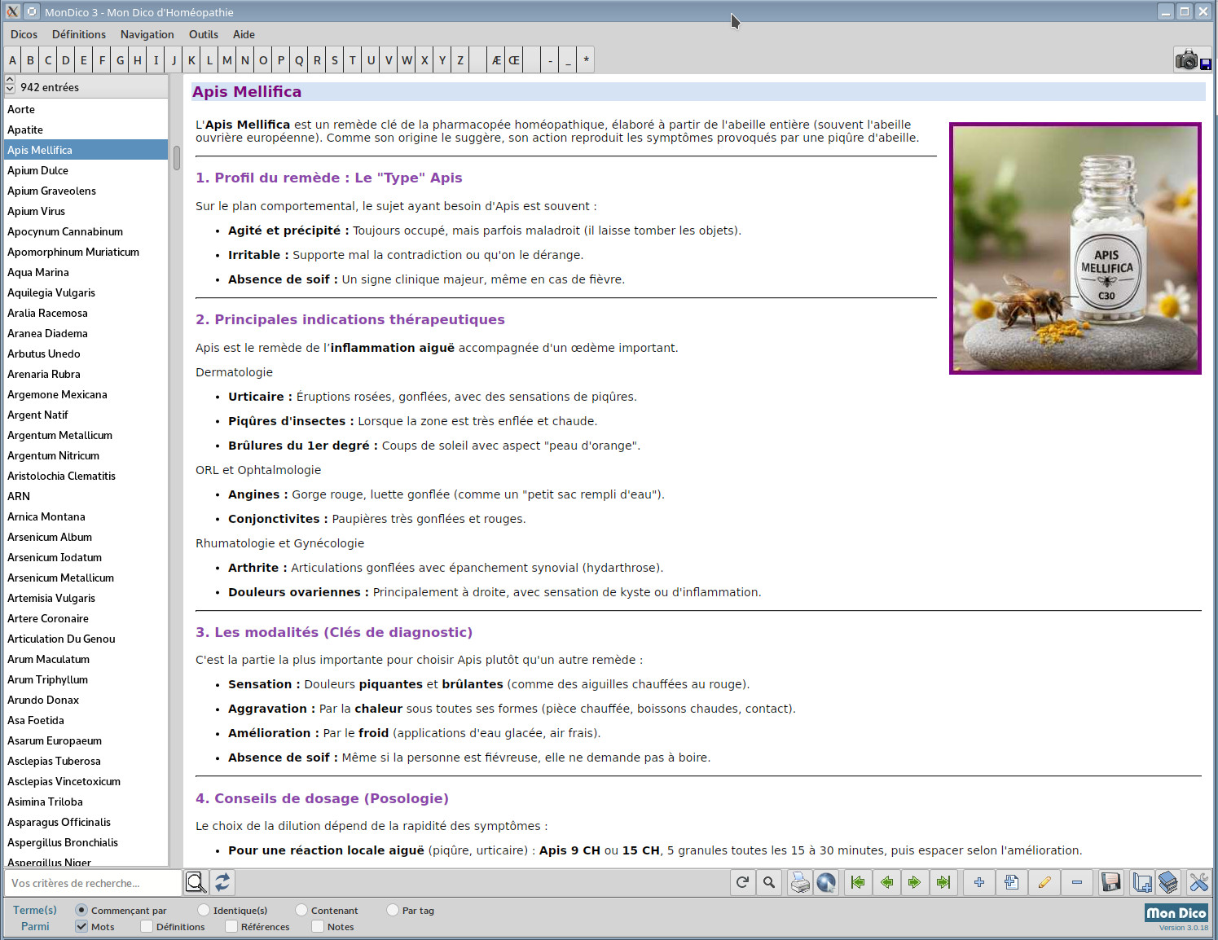
Task: Click the printer icon in bottom toolbar
Action: (800, 882)
